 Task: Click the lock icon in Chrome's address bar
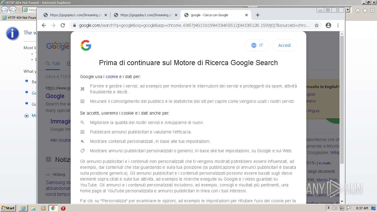[74, 25]
